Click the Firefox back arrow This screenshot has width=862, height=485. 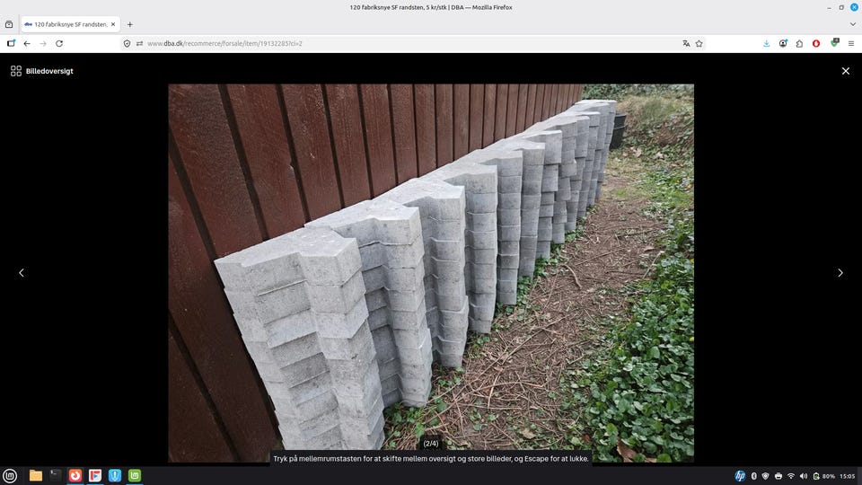tap(27, 43)
